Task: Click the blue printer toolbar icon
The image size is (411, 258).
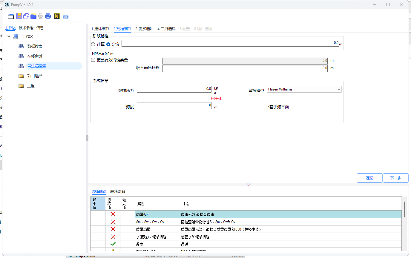Action: pos(48,16)
